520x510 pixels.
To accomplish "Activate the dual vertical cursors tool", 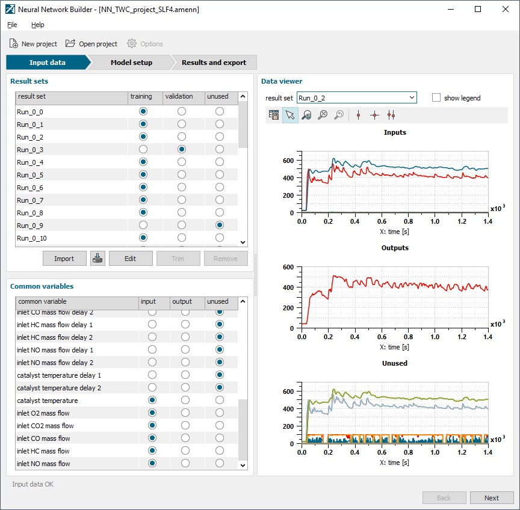I will tap(391, 115).
